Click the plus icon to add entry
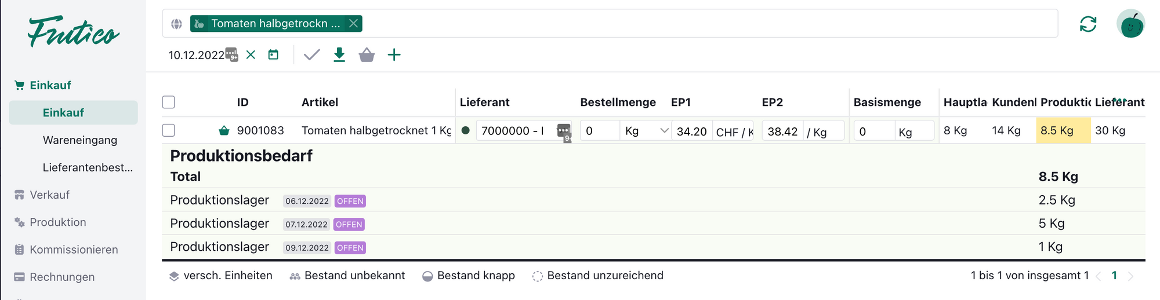 pyautogui.click(x=394, y=55)
